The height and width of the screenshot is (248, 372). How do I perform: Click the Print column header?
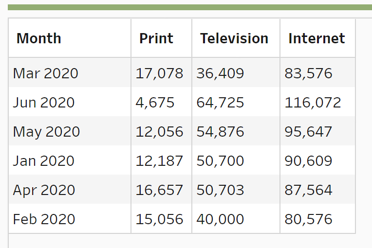pyautogui.click(x=156, y=38)
